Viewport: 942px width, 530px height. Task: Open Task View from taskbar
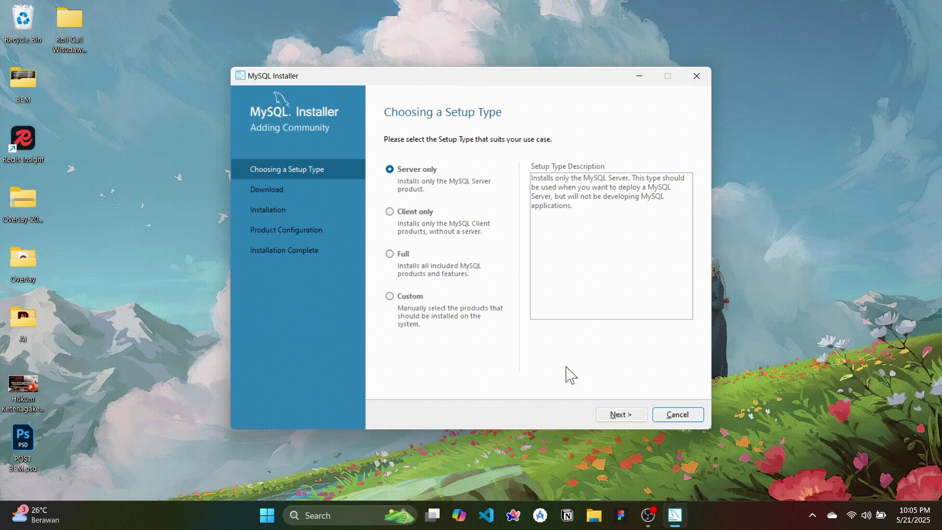coord(432,515)
